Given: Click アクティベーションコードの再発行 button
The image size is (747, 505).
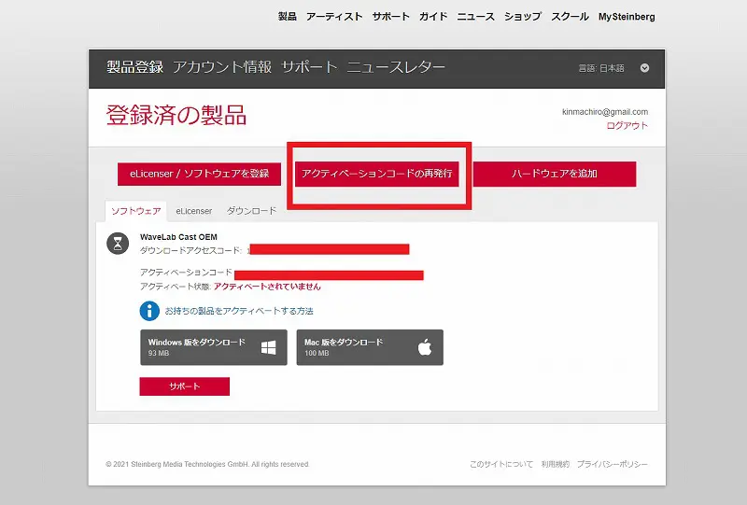Looking at the screenshot, I should point(377,174).
